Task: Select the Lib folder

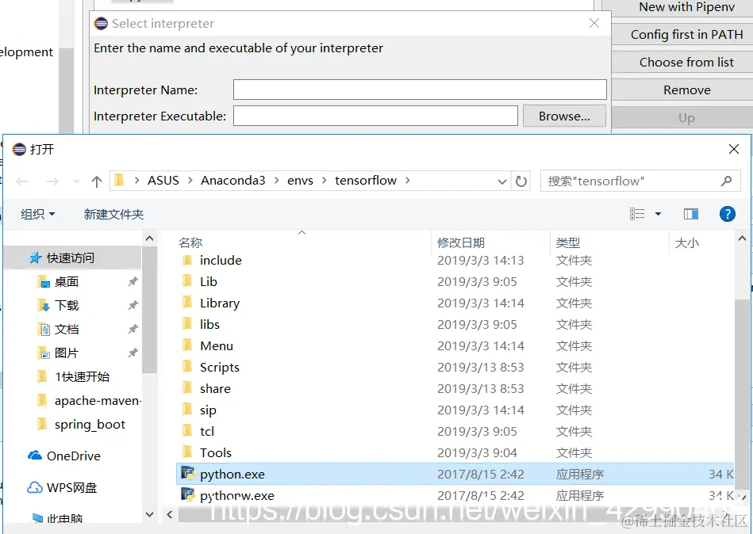Action: 209,282
